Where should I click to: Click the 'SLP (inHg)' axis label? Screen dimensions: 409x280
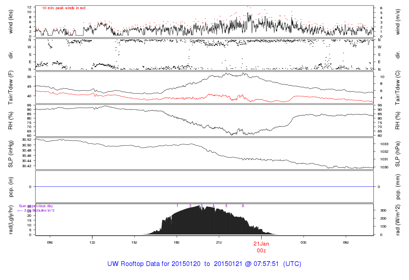coord(11,154)
